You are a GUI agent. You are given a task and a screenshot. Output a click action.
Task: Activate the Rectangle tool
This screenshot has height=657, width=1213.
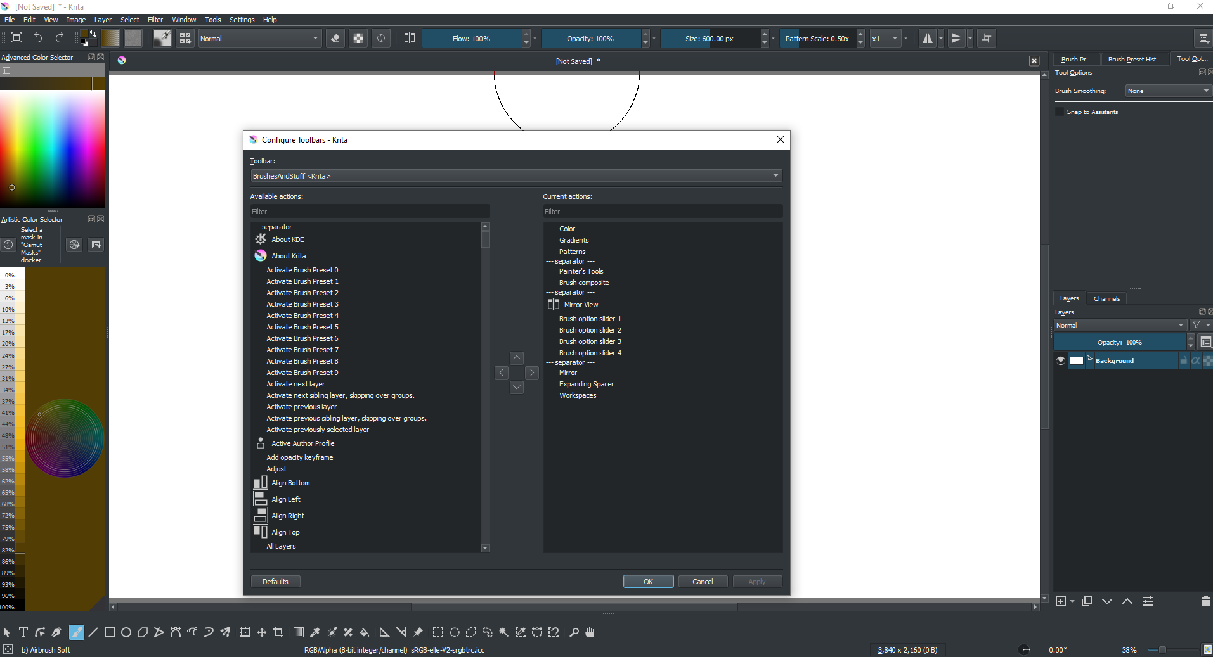(108, 632)
